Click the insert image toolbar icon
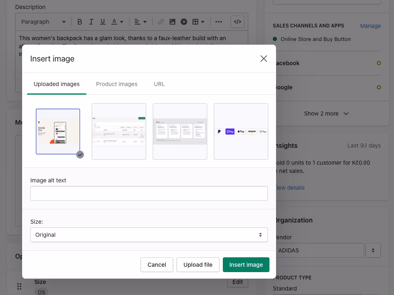Screen dimensions: 394x295 [172, 22]
